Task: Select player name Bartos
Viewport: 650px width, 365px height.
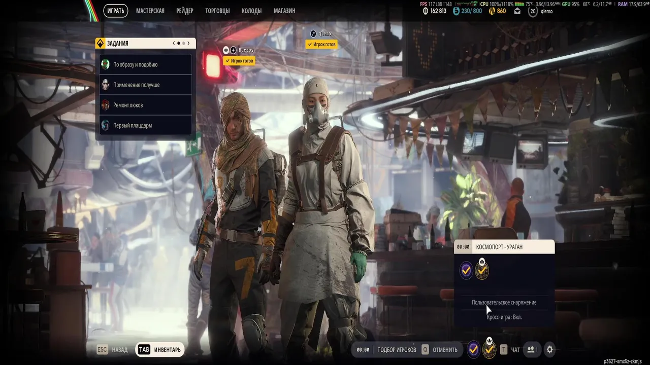Action: coord(246,50)
